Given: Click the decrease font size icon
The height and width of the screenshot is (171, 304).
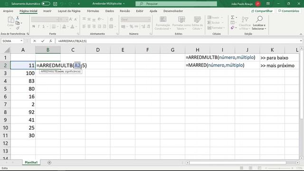Looking at the screenshot, I should [x=76, y=19].
